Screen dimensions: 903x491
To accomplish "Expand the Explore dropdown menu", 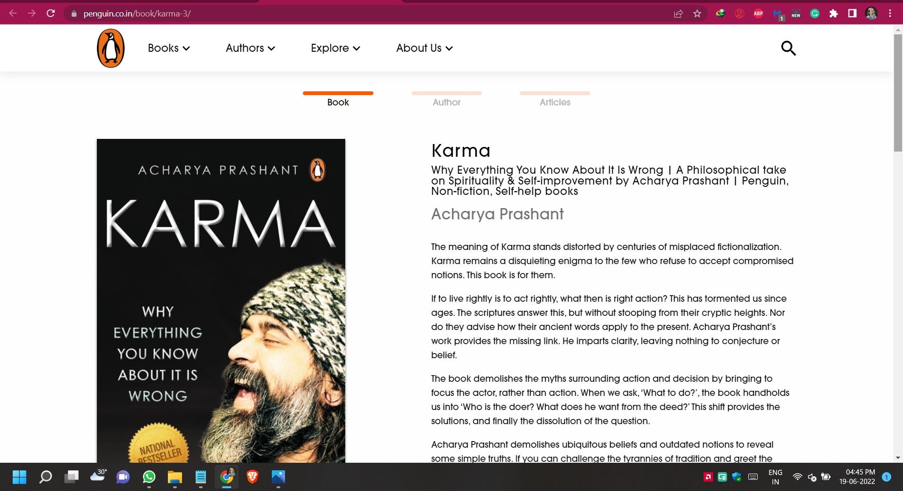I will point(335,48).
